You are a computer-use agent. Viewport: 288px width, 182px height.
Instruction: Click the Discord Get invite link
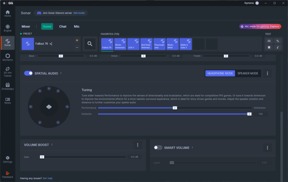point(79,13)
